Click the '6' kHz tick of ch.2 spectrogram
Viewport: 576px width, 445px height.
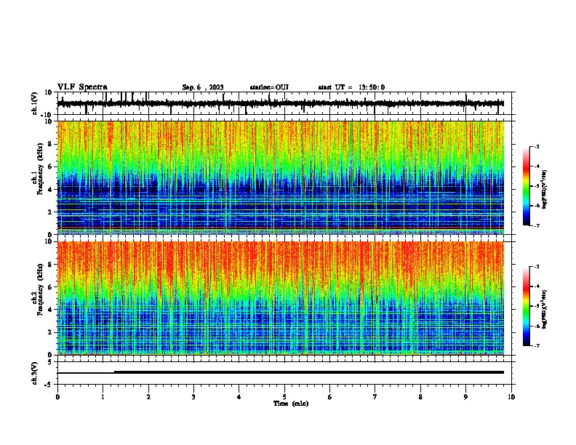pyautogui.click(x=50, y=287)
